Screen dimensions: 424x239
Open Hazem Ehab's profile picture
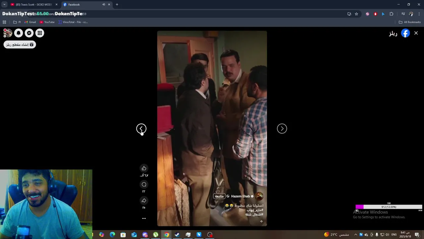pos(259,196)
